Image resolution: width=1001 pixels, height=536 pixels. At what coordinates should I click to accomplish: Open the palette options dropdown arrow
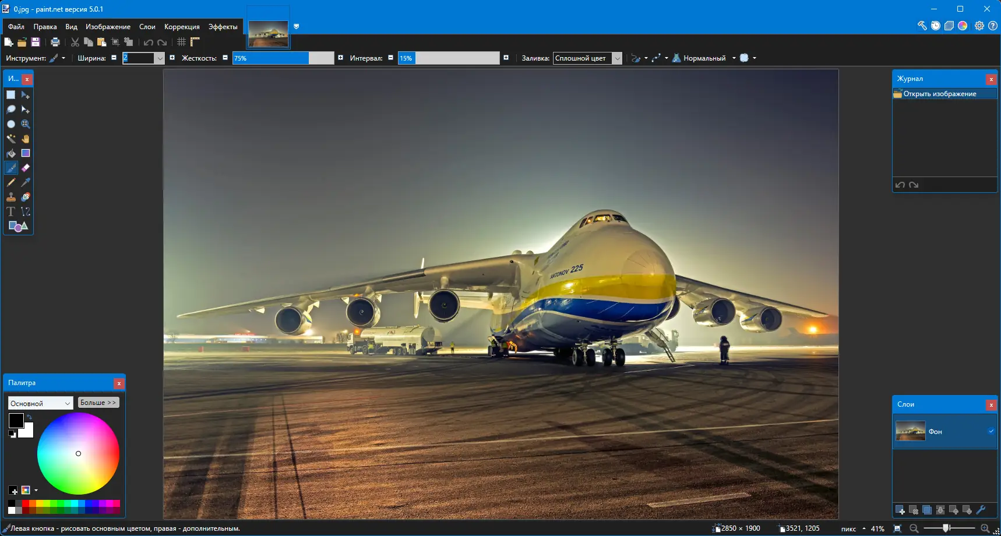[x=36, y=491]
